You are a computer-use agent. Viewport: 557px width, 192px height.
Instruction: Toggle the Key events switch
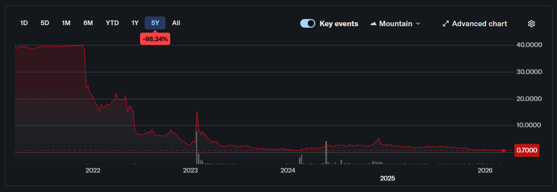point(308,24)
